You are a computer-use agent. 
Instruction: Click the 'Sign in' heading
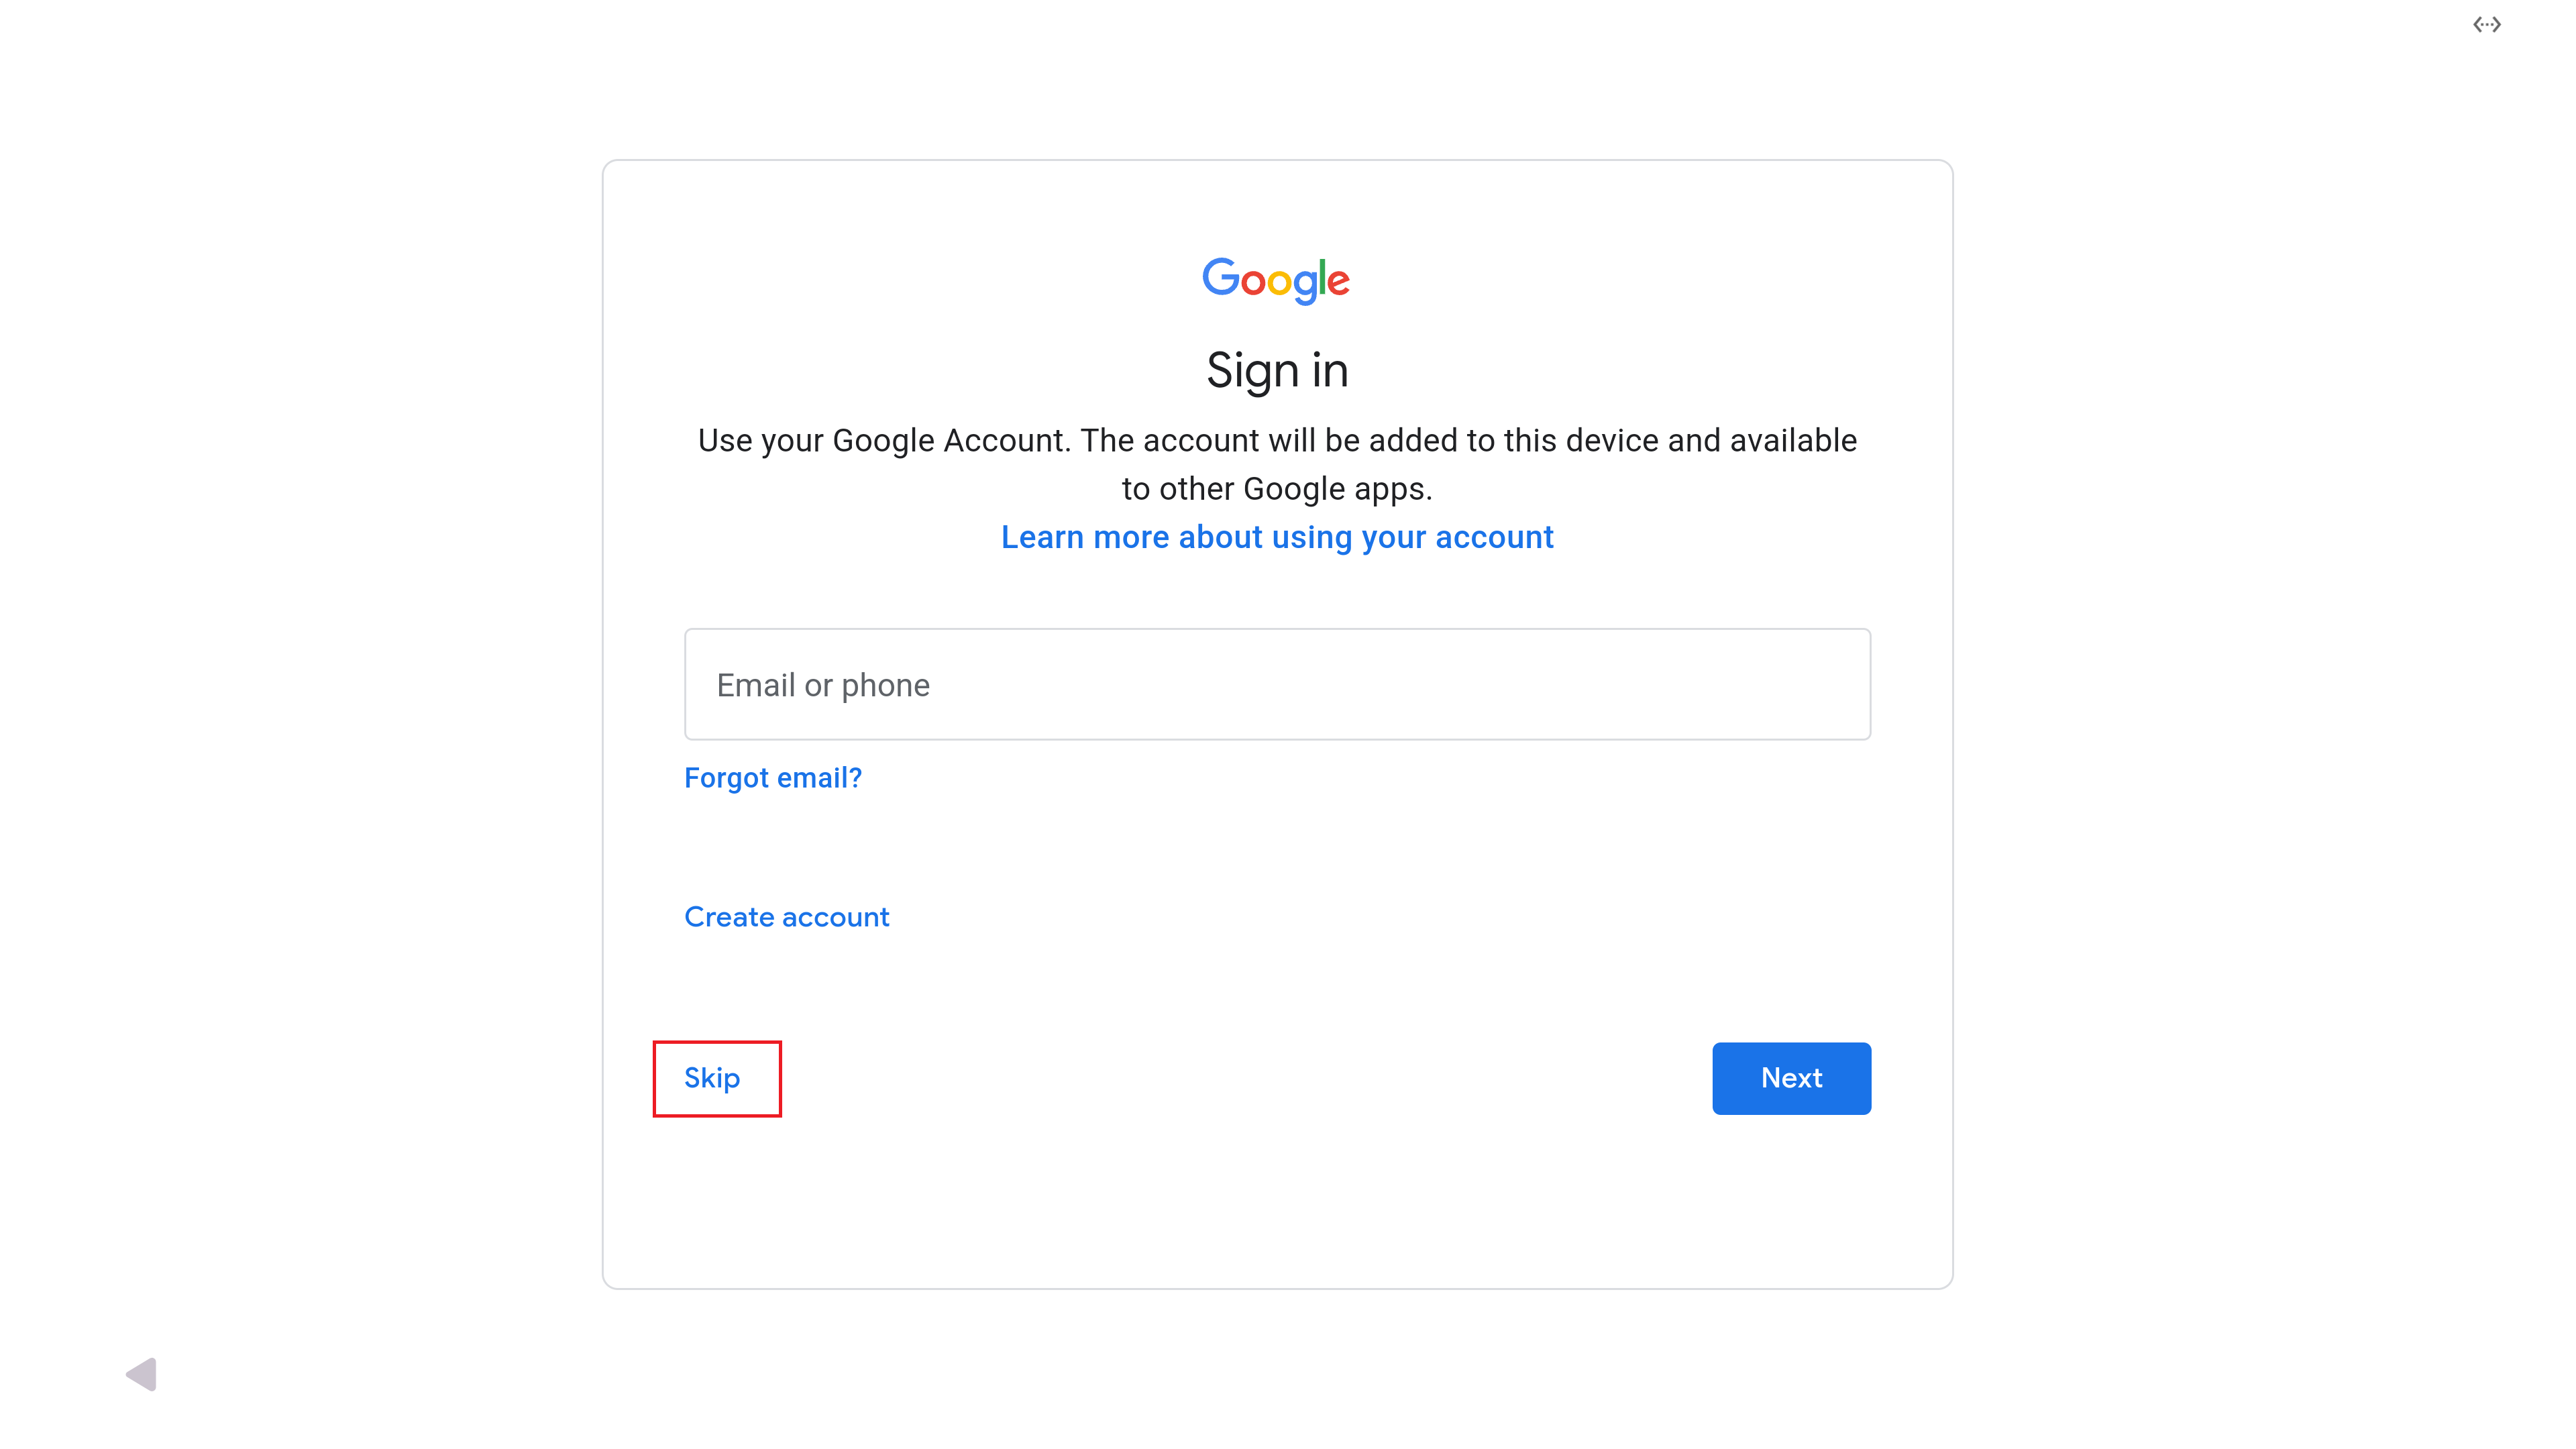pos(1277,371)
